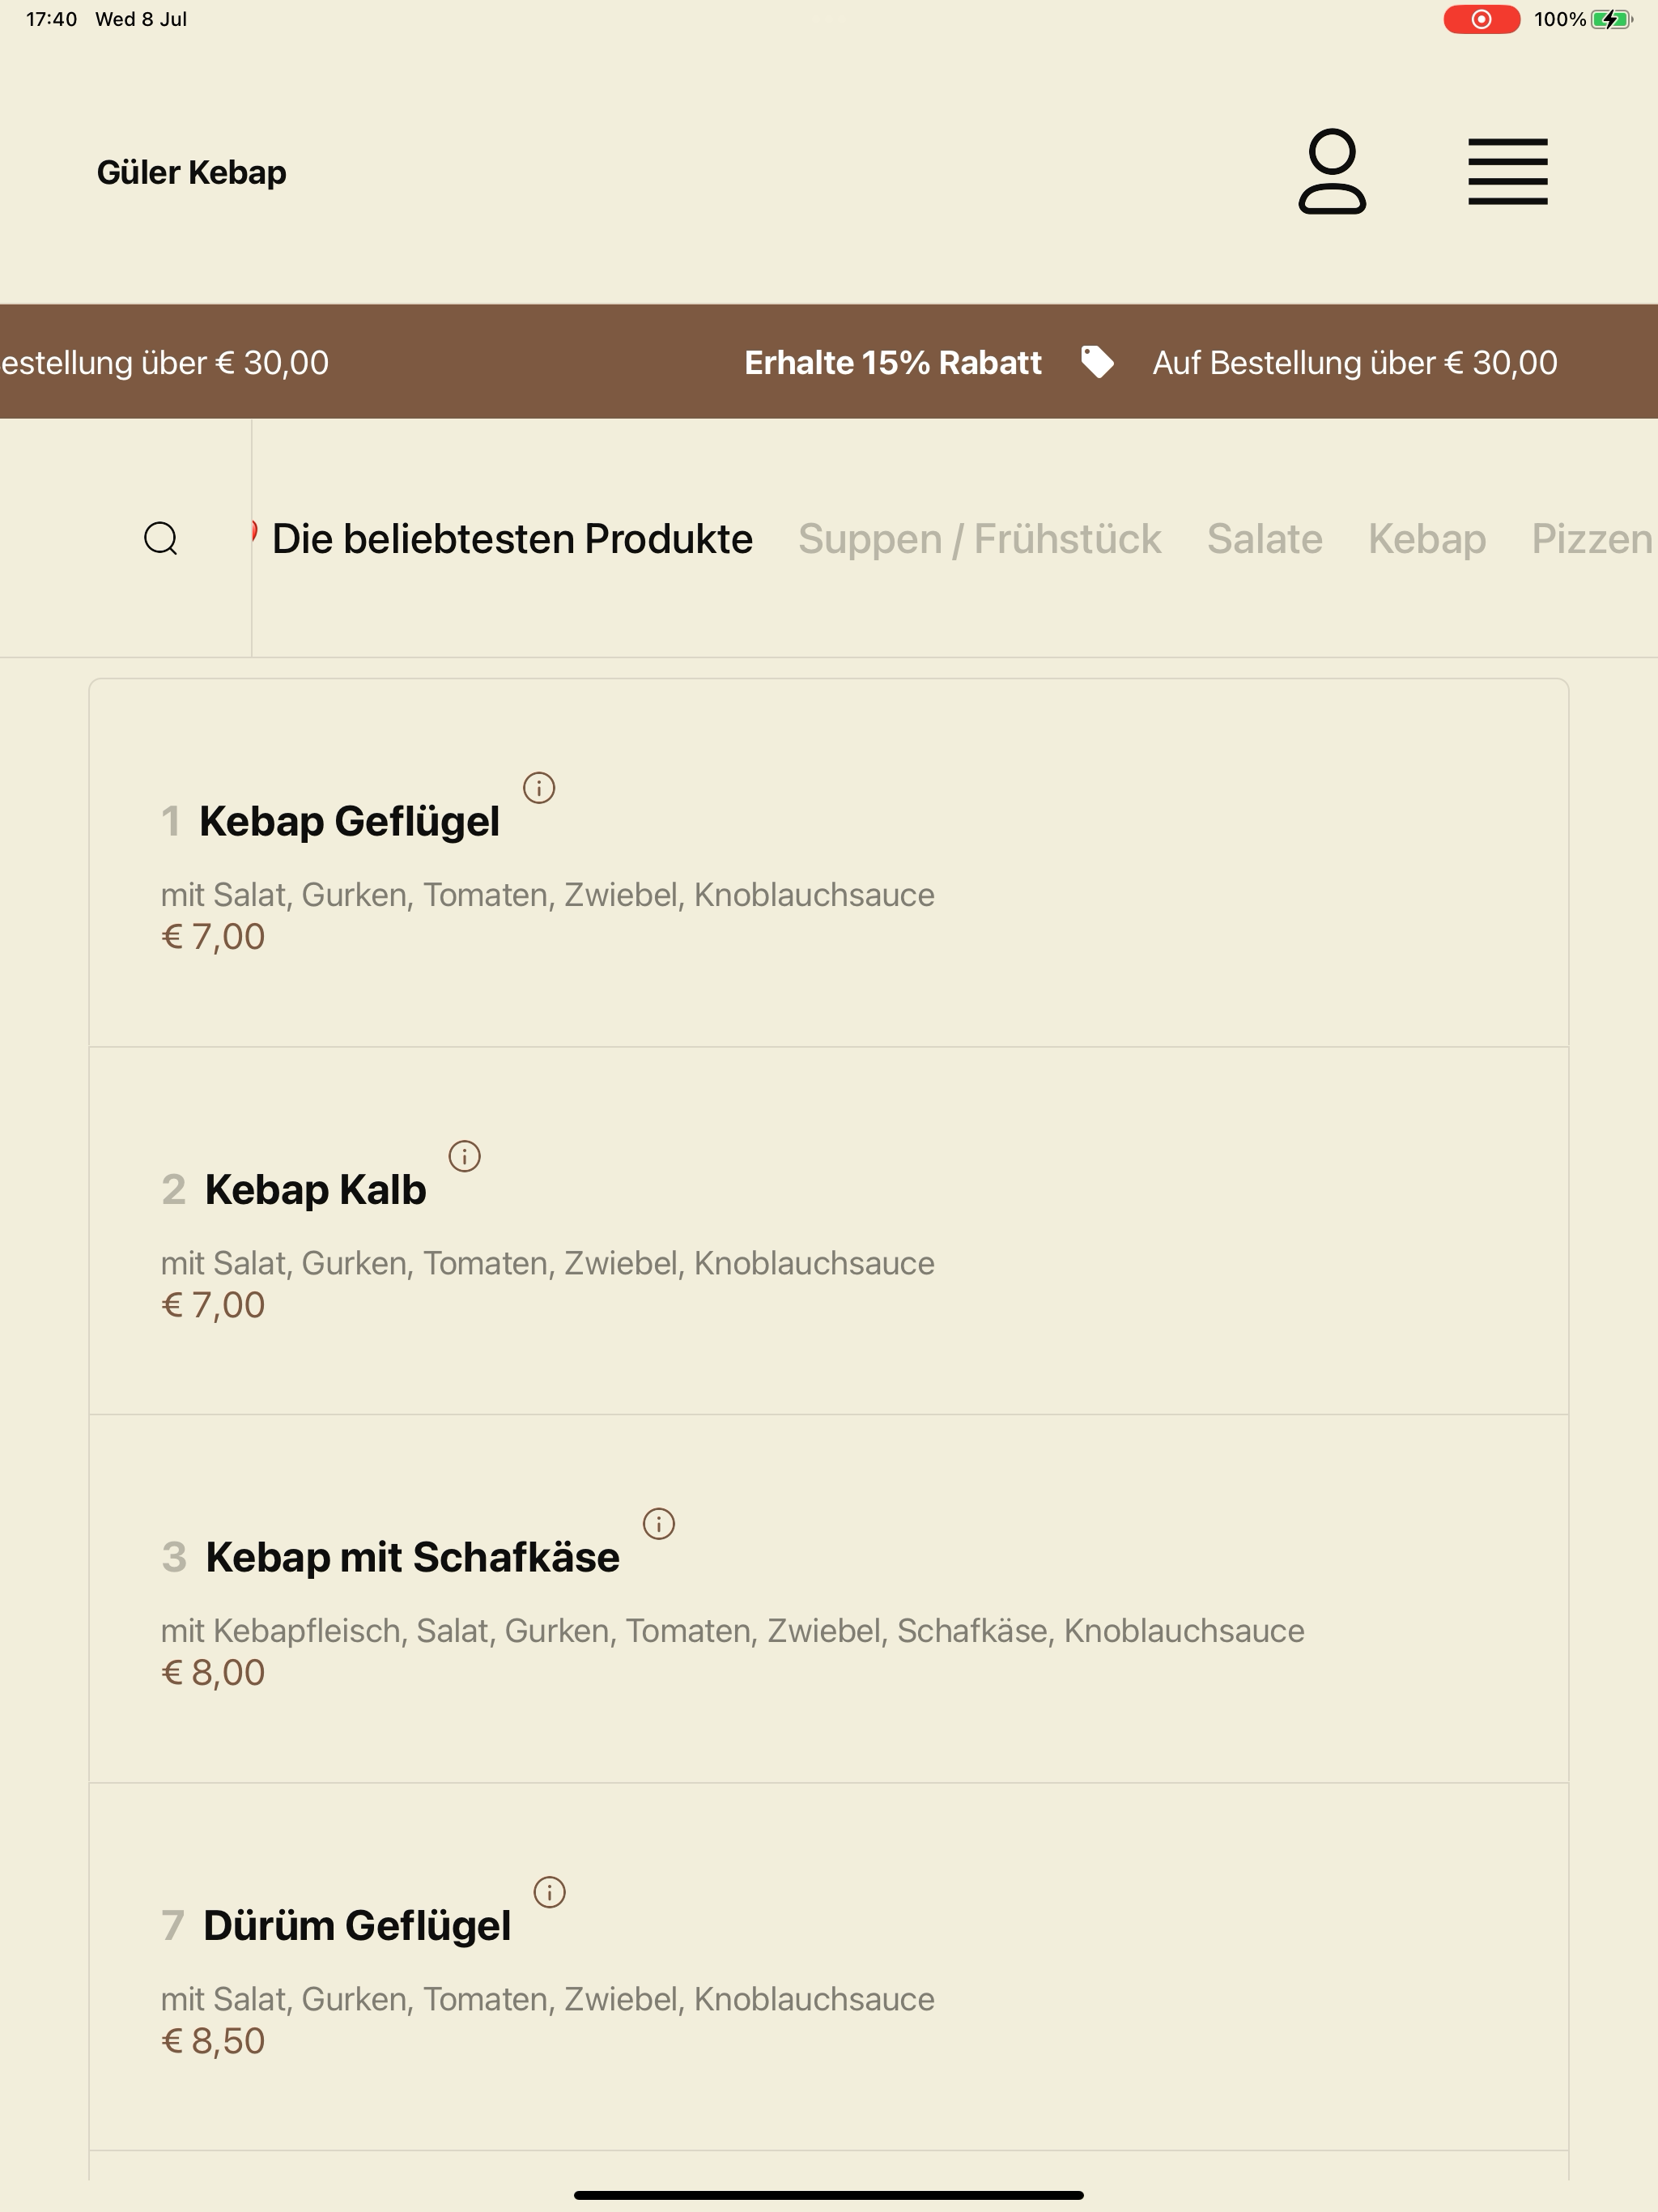This screenshot has height=2212, width=1658.
Task: Click the Wed 8 Jul date
Action: (141, 19)
